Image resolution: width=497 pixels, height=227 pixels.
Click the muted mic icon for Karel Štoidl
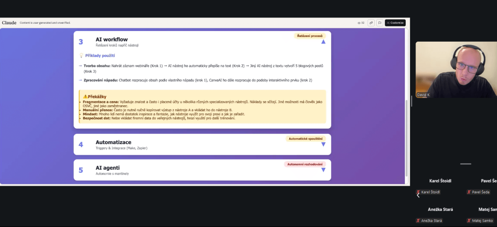(x=418, y=192)
